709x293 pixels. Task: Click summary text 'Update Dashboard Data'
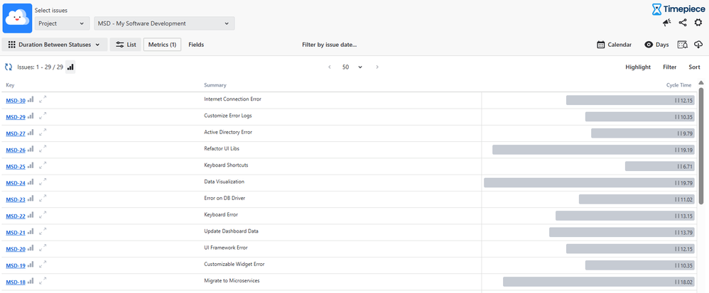click(x=231, y=231)
